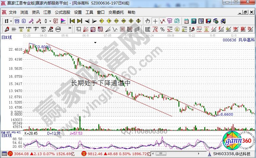Viewport: 256px width, 158px height.
Task: Click the percent sign drawing tool
Action: pos(162,29)
